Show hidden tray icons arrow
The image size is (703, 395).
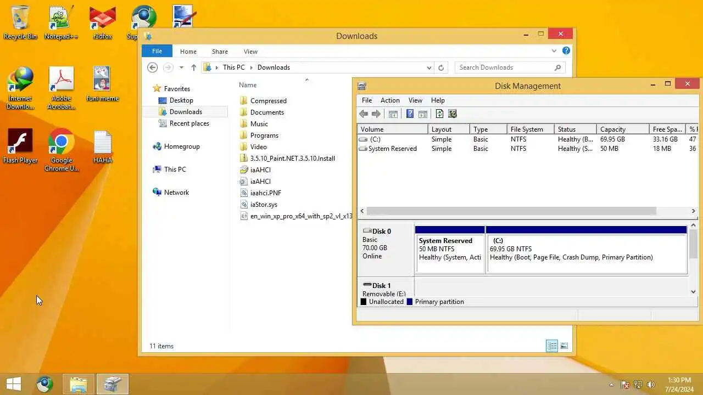click(611, 385)
